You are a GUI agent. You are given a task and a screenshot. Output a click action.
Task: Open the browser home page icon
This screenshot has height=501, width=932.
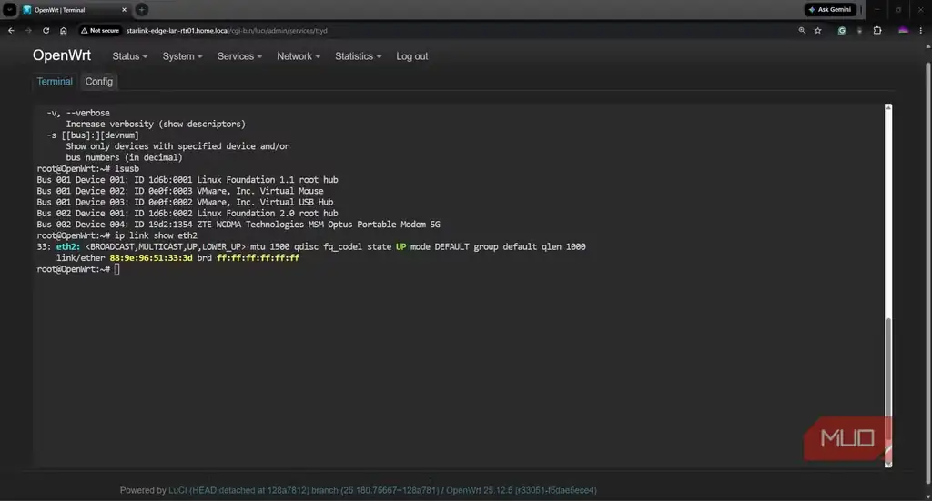click(64, 30)
